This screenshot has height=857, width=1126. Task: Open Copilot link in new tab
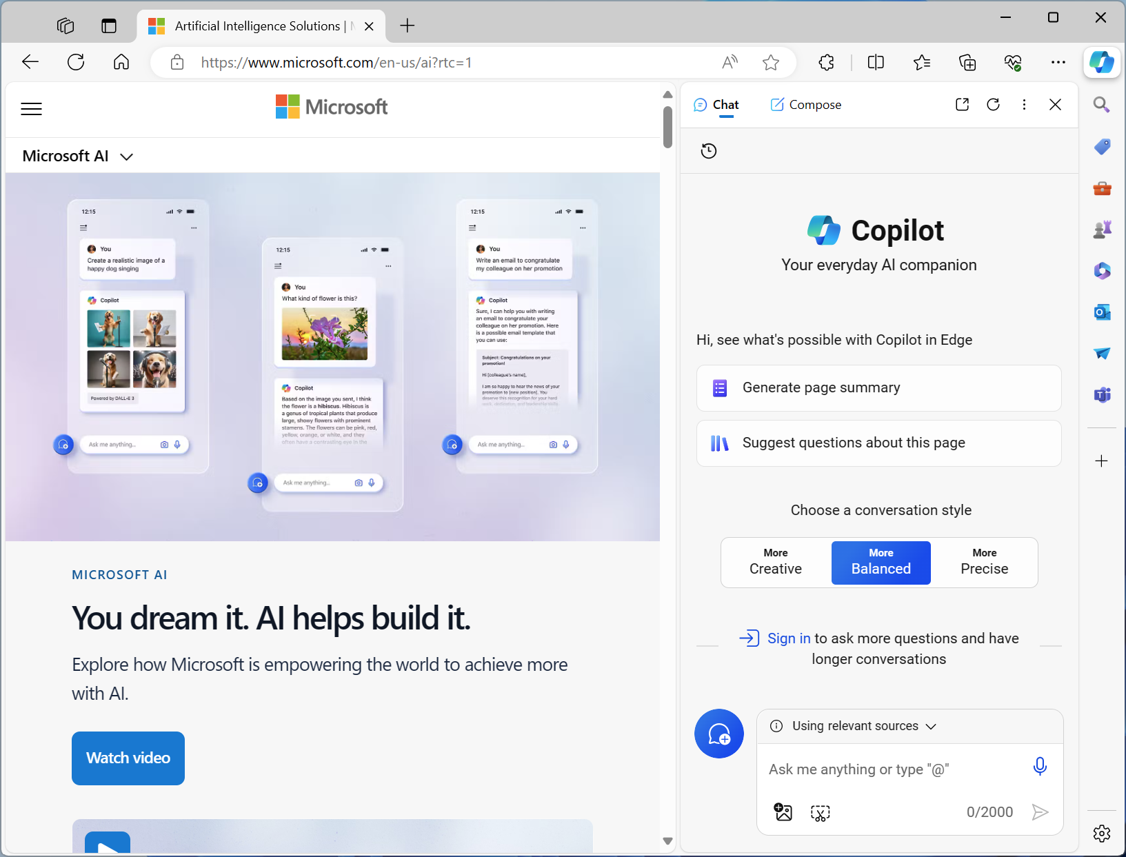coord(963,104)
